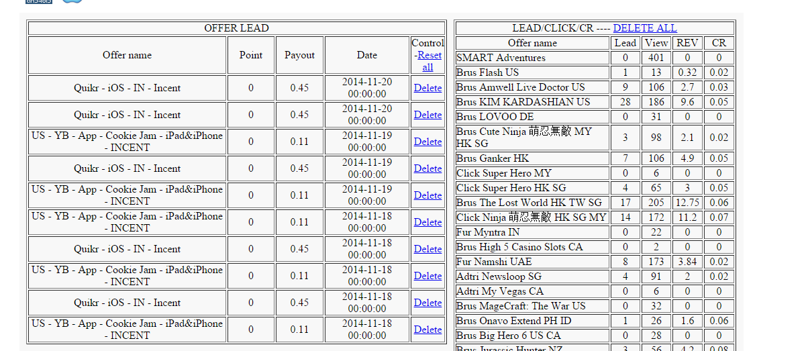Click the Reset all link in Control column
Image resolution: width=806 pixels, height=351 pixels.
click(428, 61)
